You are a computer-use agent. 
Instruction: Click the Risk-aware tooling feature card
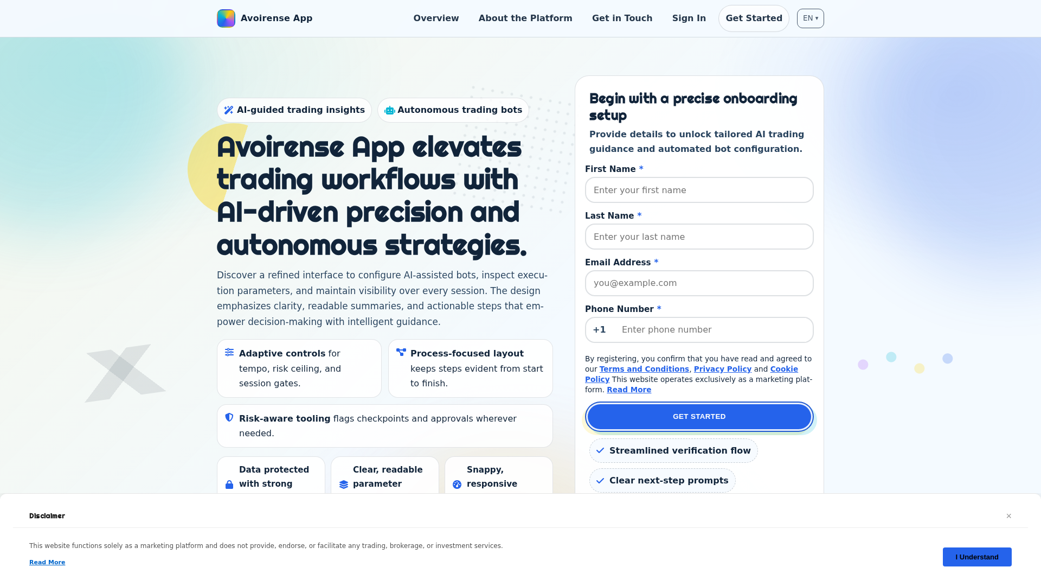tap(385, 426)
